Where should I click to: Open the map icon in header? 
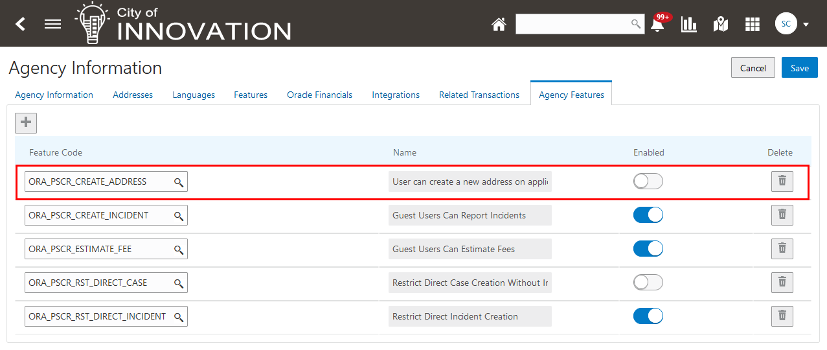[720, 25]
